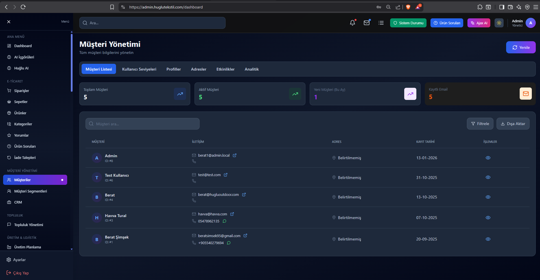This screenshot has width=540, height=280.
Task: Open the Filtrele filter dropdown
Action: 480,124
